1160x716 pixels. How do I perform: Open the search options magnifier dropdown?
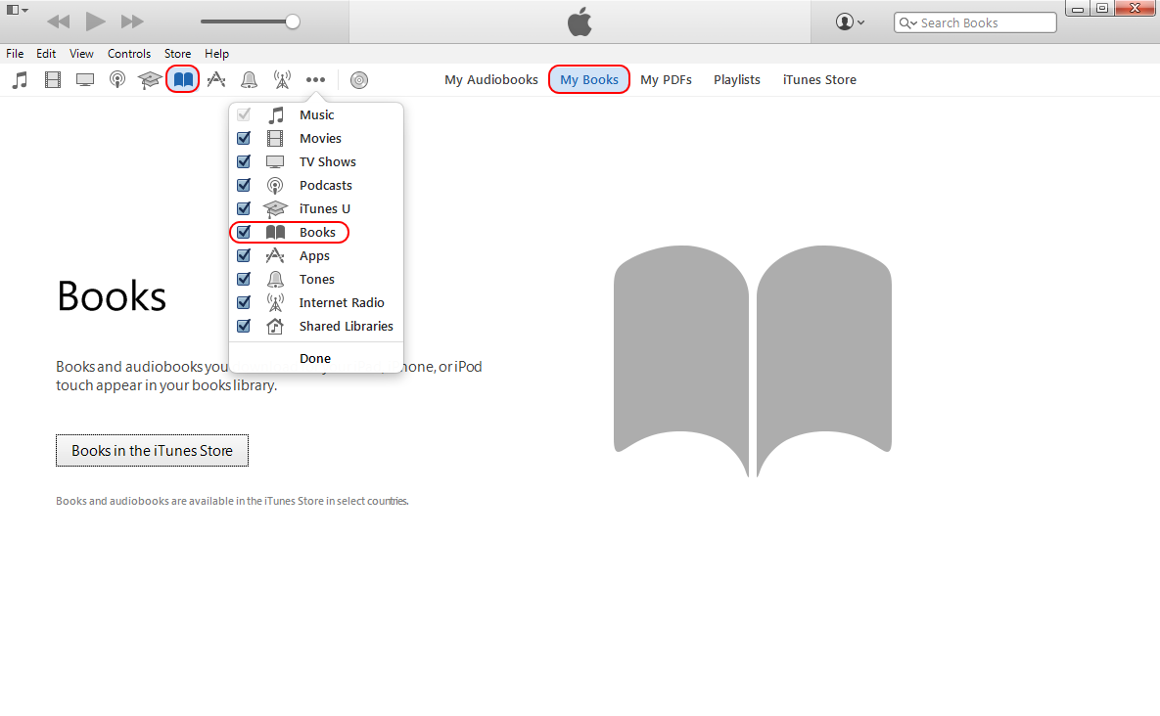click(907, 22)
